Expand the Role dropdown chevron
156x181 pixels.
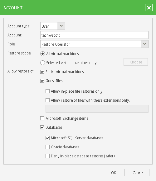tap(144, 44)
